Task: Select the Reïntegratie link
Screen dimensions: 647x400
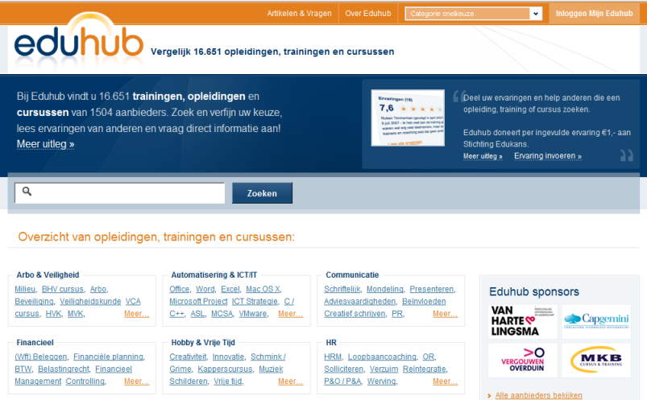Action: [425, 369]
